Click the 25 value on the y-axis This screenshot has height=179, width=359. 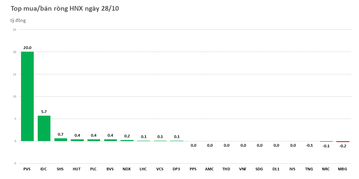[14, 30]
